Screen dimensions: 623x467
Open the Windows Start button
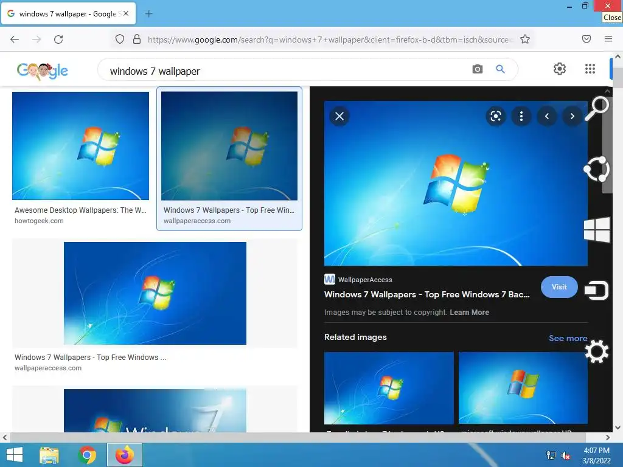pyautogui.click(x=15, y=455)
